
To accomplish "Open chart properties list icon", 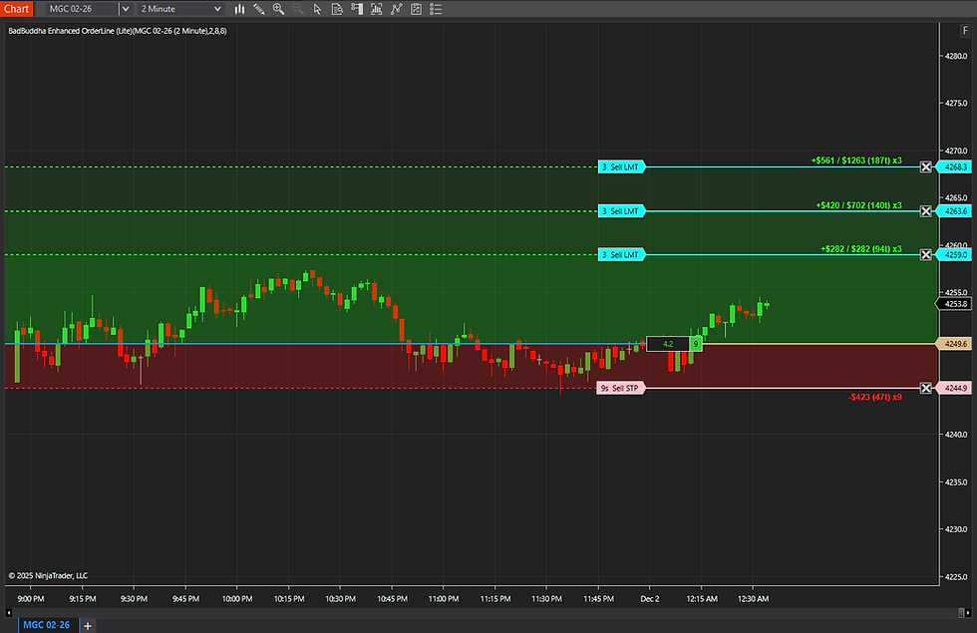I will pyautogui.click(x=436, y=9).
